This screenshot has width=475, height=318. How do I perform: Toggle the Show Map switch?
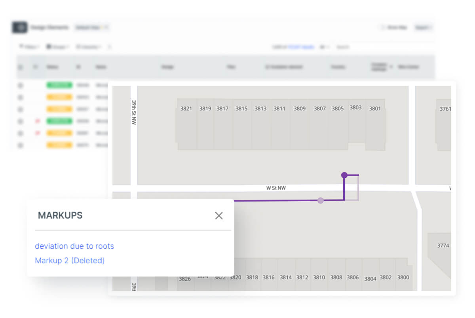(382, 28)
